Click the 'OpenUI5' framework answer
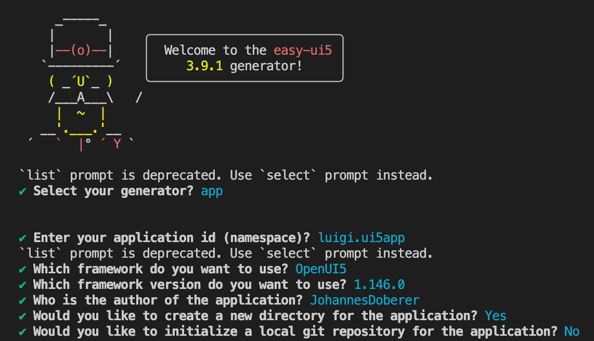The width and height of the screenshot is (594, 341). 321,269
